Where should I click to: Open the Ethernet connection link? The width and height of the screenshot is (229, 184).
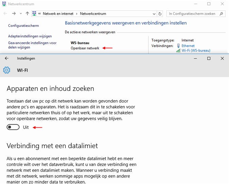click(188, 46)
